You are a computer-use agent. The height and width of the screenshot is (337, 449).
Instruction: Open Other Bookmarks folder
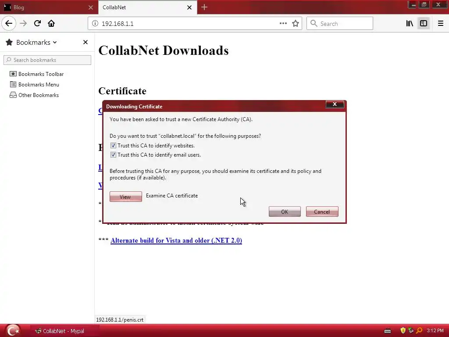[34, 95]
